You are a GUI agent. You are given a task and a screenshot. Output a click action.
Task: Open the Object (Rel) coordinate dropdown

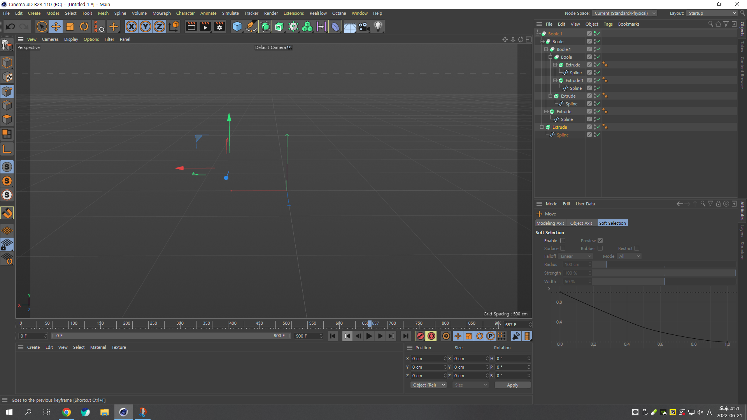coord(428,385)
